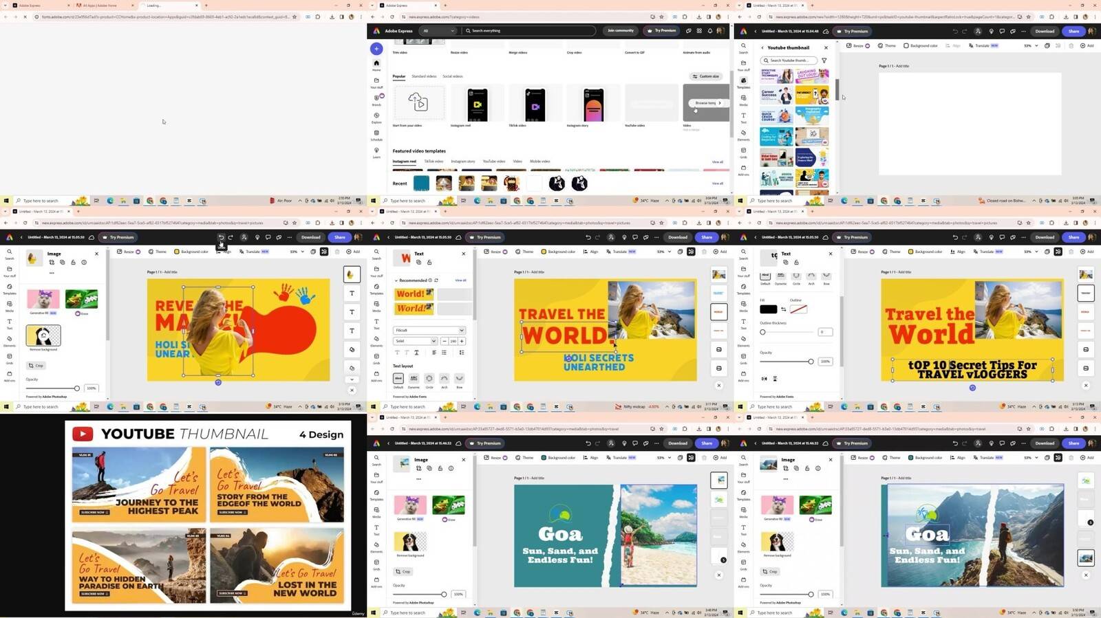Switch to the Popular tab in Adobe Express home
The width and height of the screenshot is (1101, 618).
pyautogui.click(x=399, y=76)
